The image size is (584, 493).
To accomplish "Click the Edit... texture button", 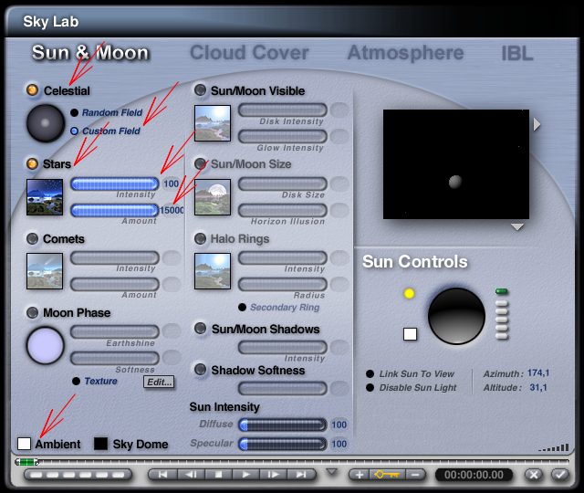I will (159, 382).
